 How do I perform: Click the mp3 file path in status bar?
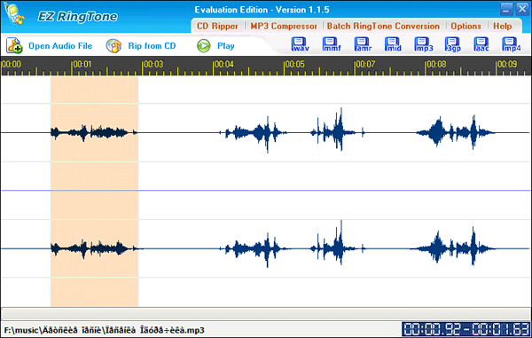point(105,330)
